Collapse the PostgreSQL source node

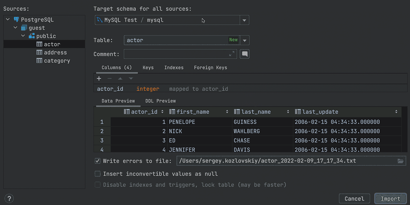coord(8,20)
